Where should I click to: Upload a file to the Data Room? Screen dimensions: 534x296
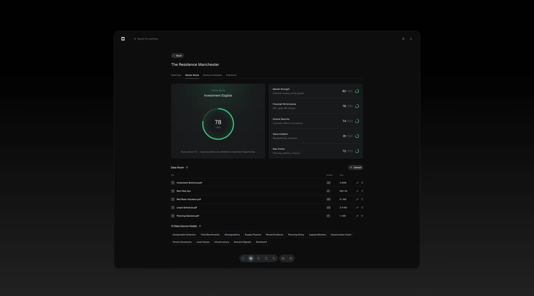[355, 167]
